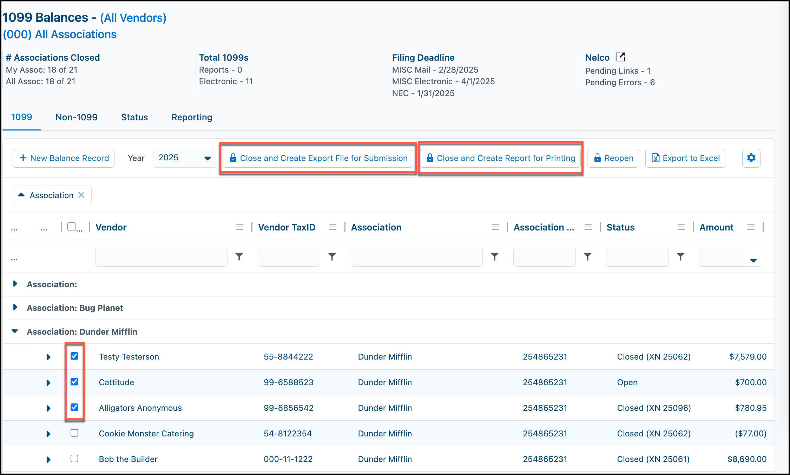Open the Vendor column hamburger menu
Image resolution: width=790 pixels, height=475 pixels.
pyautogui.click(x=240, y=227)
